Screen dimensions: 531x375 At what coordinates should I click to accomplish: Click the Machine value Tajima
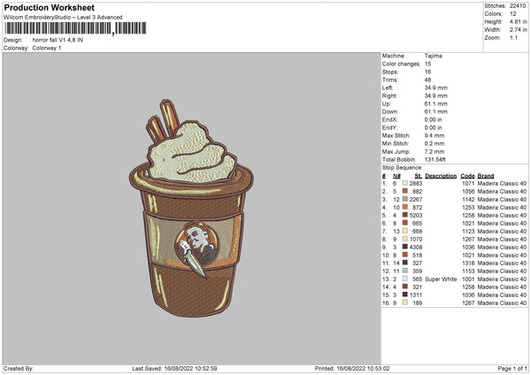coord(433,56)
